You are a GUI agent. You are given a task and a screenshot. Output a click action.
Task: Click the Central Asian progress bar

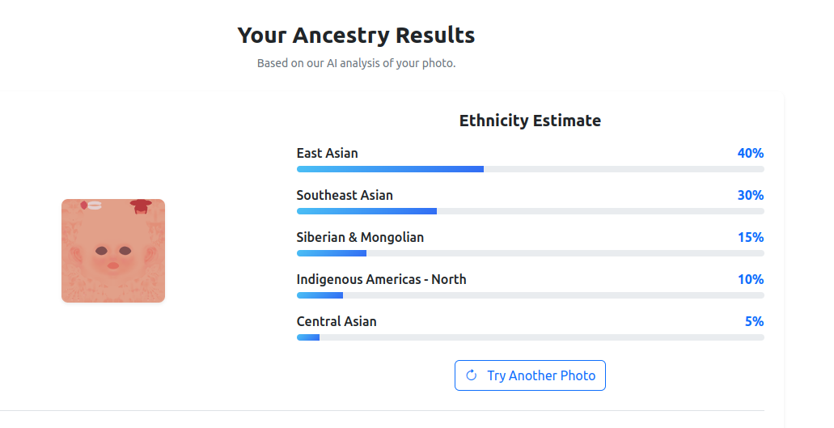(x=530, y=337)
